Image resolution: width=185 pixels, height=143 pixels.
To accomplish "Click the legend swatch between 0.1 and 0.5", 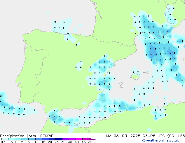I will tap(5, 139).
